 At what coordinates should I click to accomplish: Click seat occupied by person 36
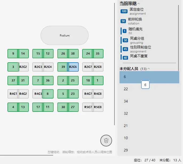(x=48, y=80)
